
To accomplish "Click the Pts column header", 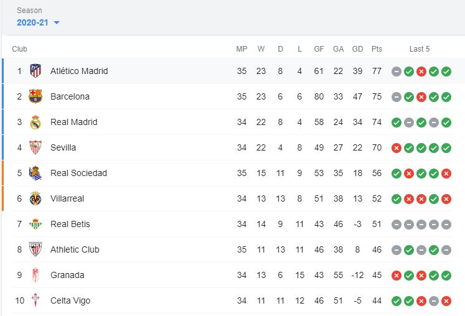I will [x=377, y=49].
